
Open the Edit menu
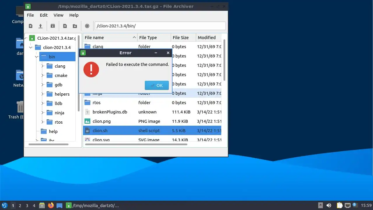click(44, 15)
